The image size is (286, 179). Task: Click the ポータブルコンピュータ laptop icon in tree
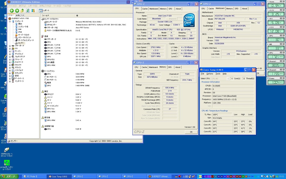coord(16,40)
